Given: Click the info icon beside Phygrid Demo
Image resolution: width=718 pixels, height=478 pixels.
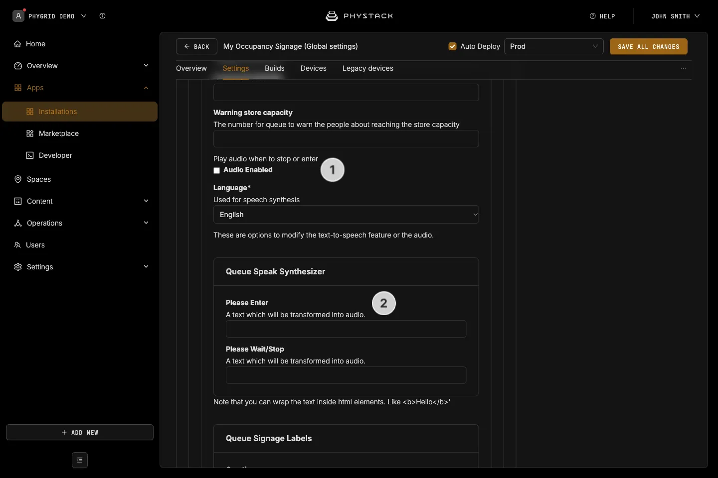Looking at the screenshot, I should [x=102, y=16].
